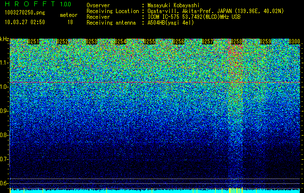Image resolution: width=304 pixels, height=193 pixels.
Task: Click the 0256 time marker
Action: tap(178, 41)
